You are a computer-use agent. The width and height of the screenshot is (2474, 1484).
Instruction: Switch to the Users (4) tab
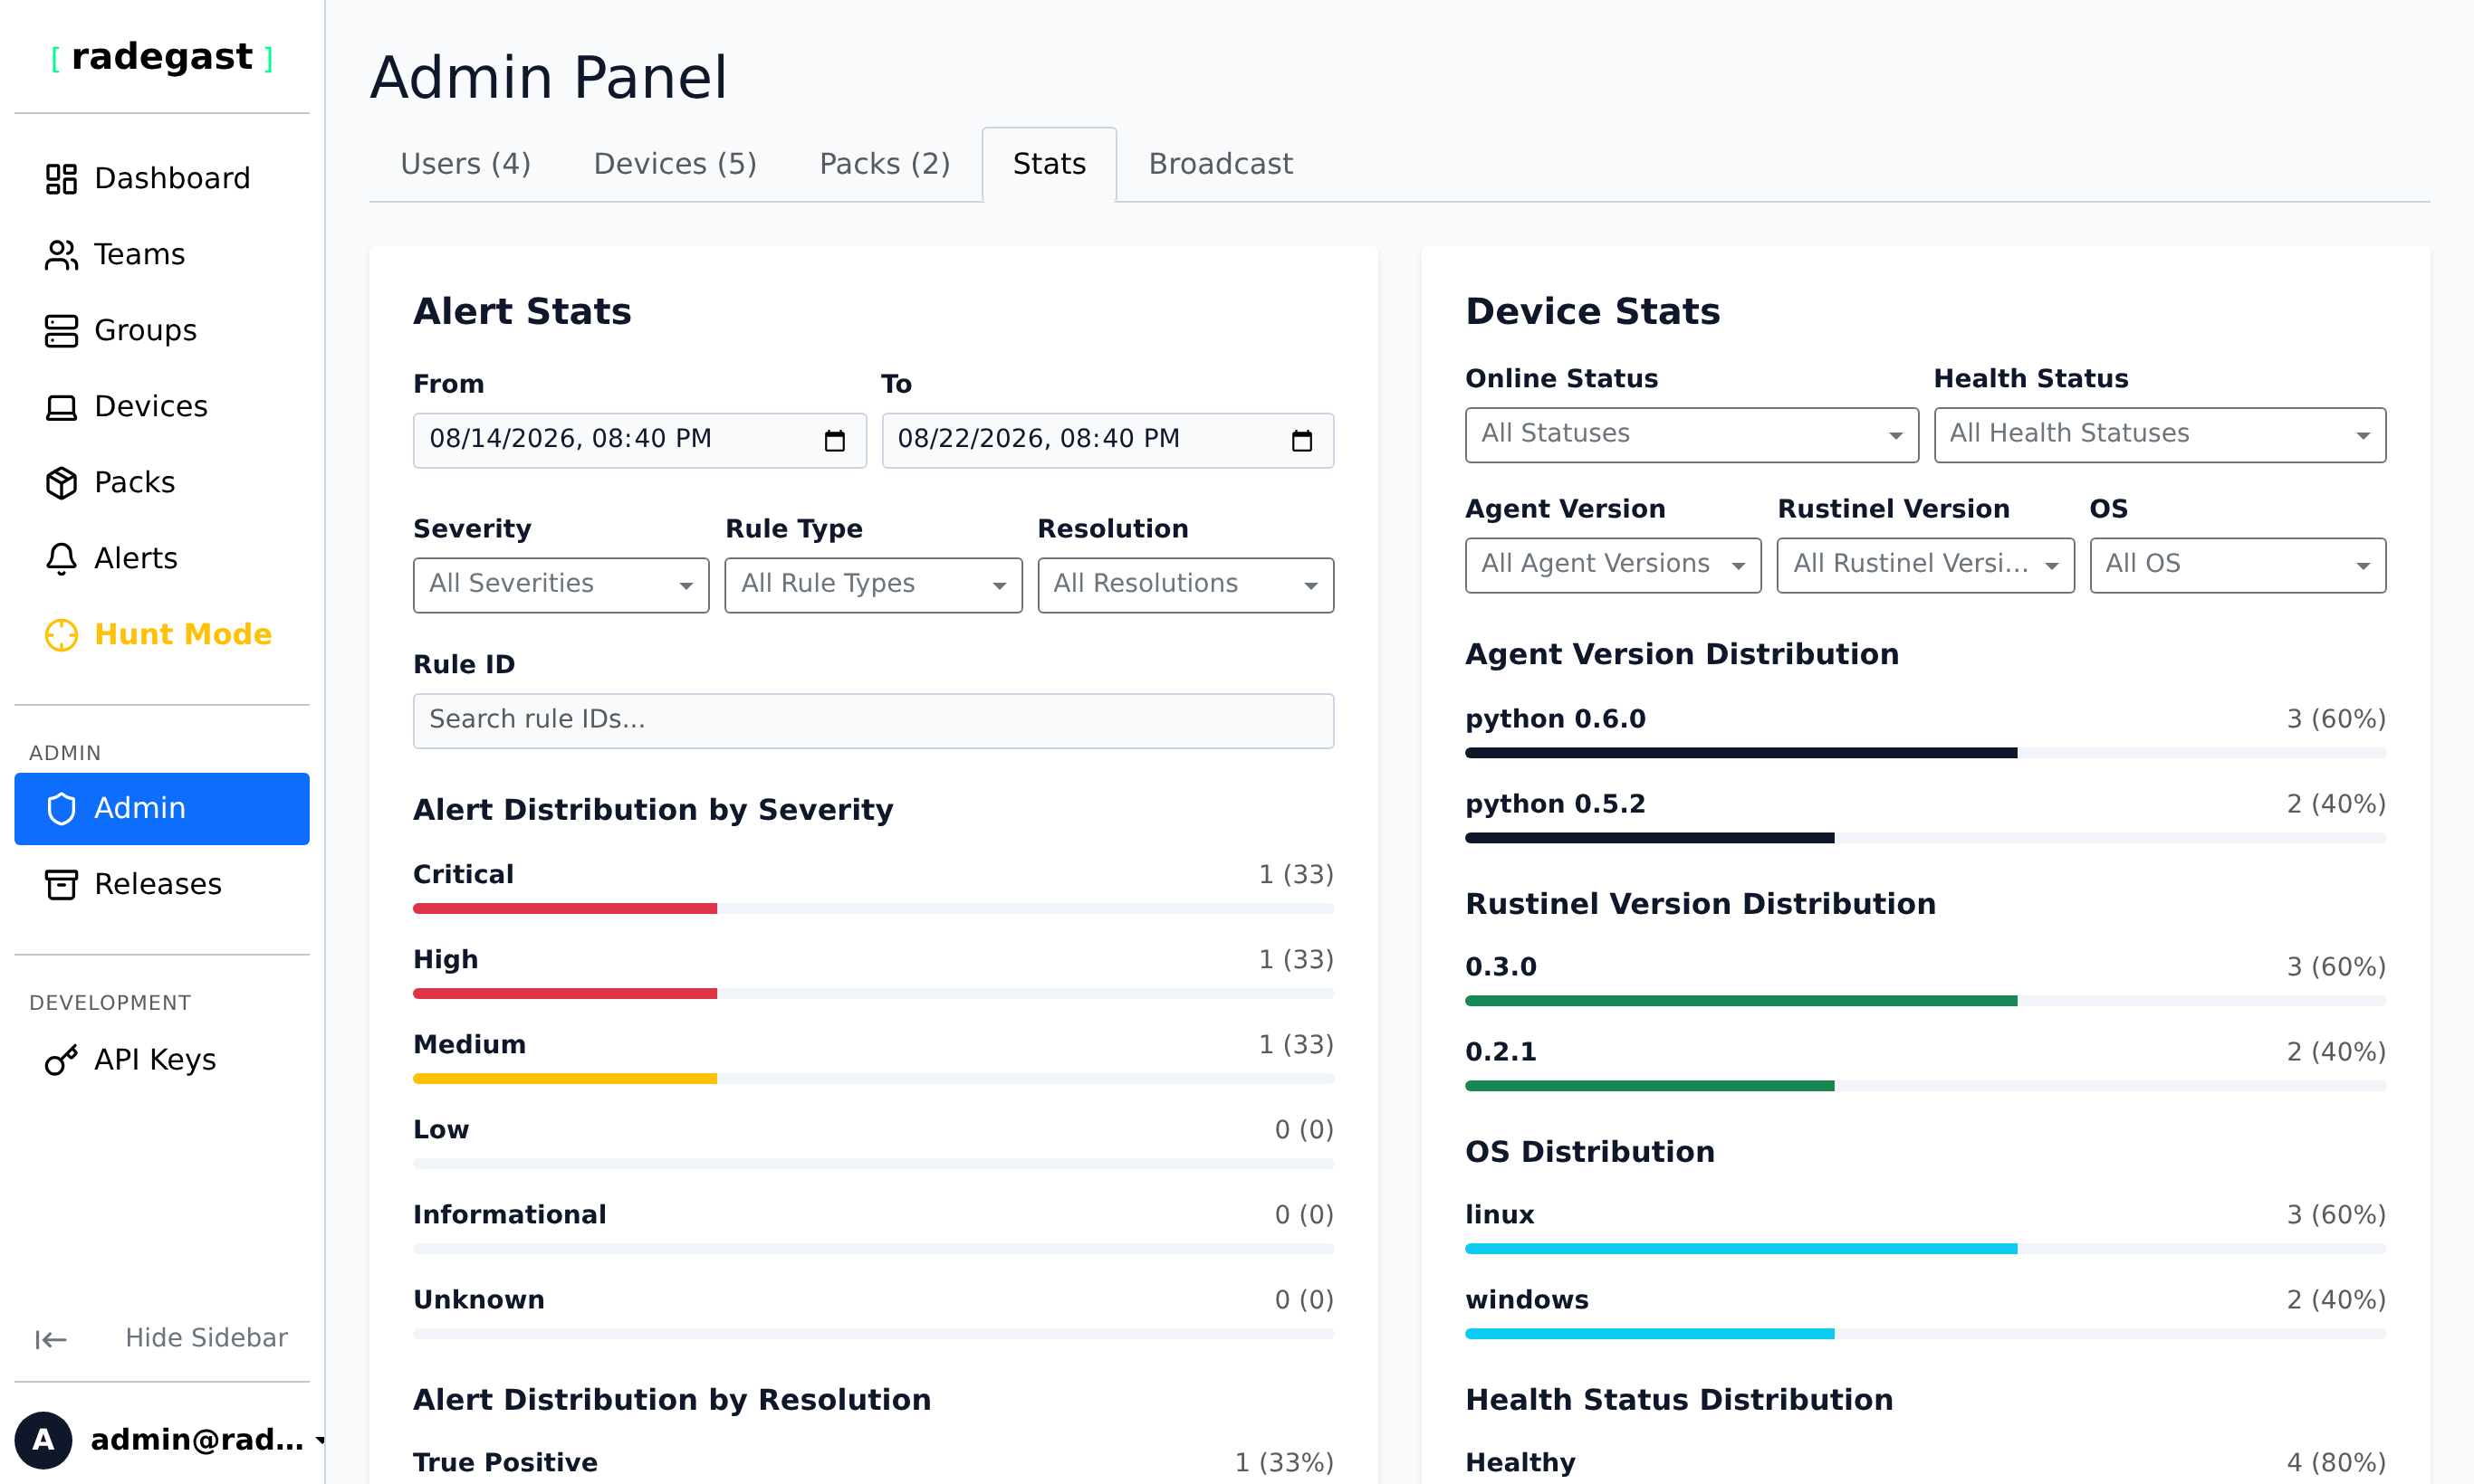click(465, 164)
